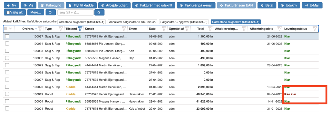Click the søg search input field
Image resolution: width=330 pixels, height=117 pixels.
point(75,13)
